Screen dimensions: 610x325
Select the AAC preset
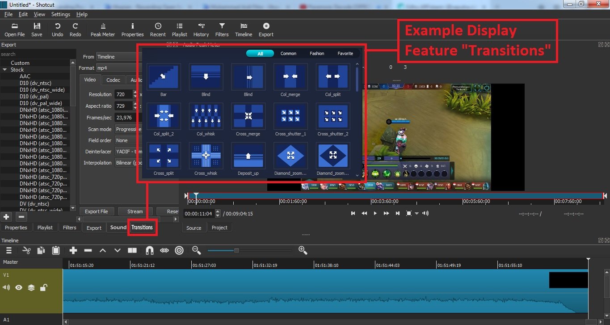tap(25, 76)
